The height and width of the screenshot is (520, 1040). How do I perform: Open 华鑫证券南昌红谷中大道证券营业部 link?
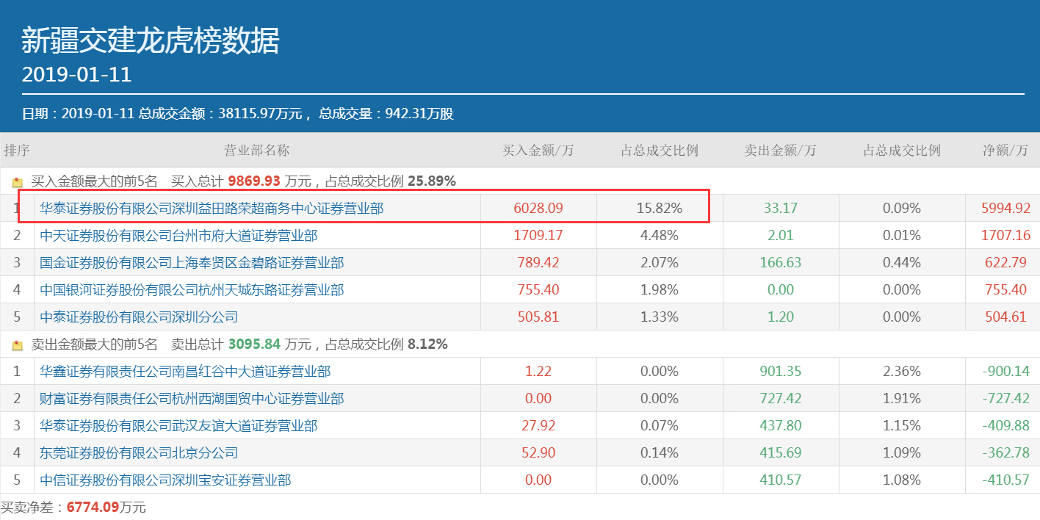click(185, 372)
